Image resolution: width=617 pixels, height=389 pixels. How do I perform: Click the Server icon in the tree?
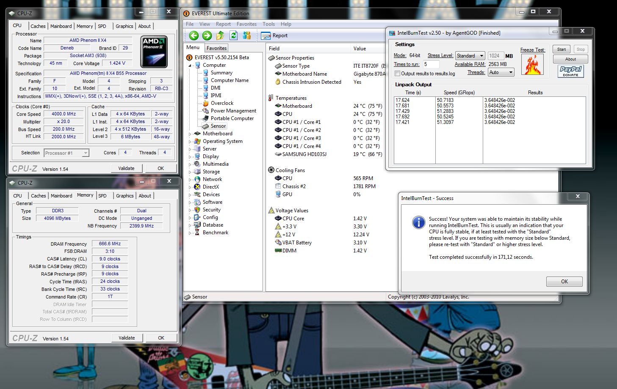[x=197, y=149]
